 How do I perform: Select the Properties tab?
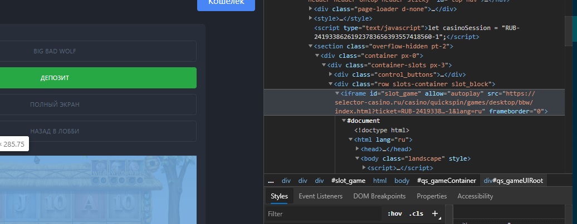pos(432,196)
